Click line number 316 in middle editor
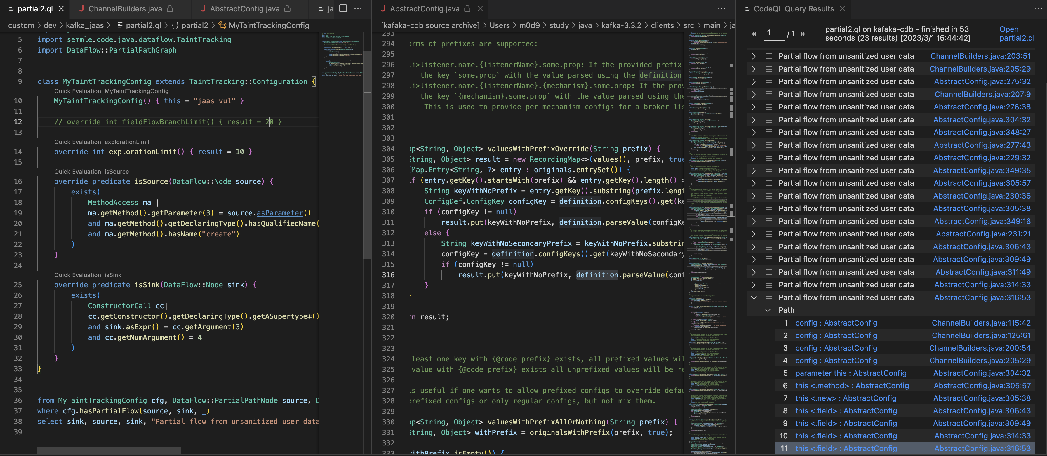Screen dimensions: 1047x456 pos(388,275)
